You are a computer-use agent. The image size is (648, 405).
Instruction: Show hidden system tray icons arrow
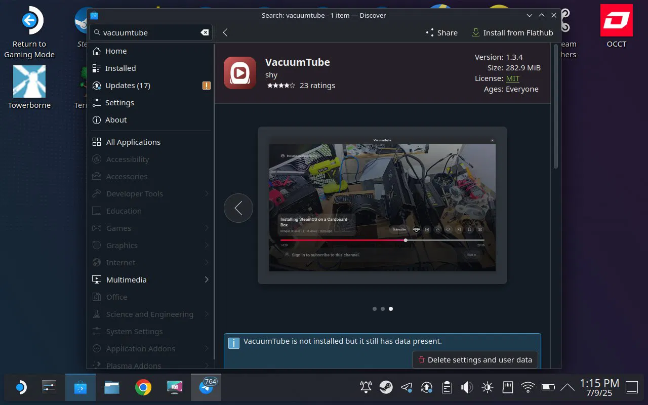point(568,388)
